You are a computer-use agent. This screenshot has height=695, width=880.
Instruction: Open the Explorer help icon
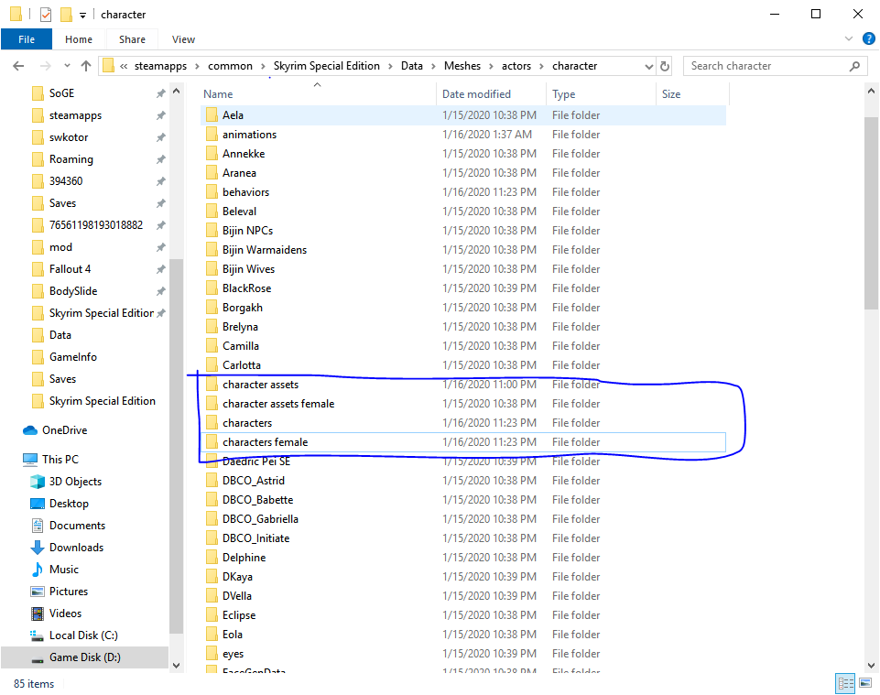coord(868,38)
